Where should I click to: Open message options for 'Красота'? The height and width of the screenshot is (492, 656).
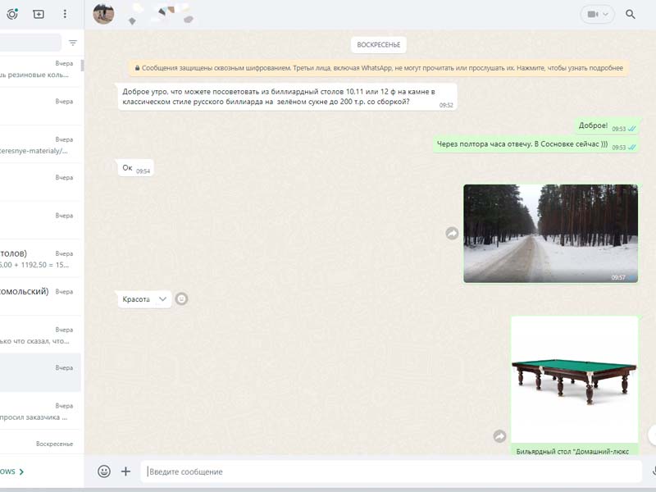tap(162, 298)
